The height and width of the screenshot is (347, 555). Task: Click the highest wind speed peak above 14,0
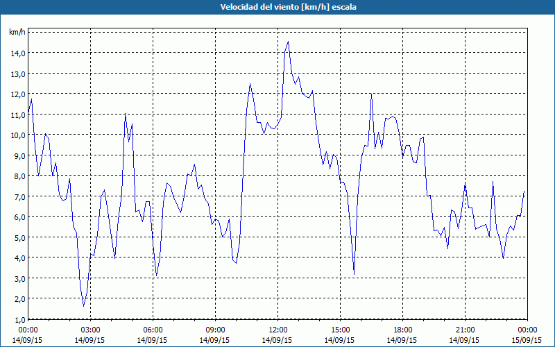point(288,42)
